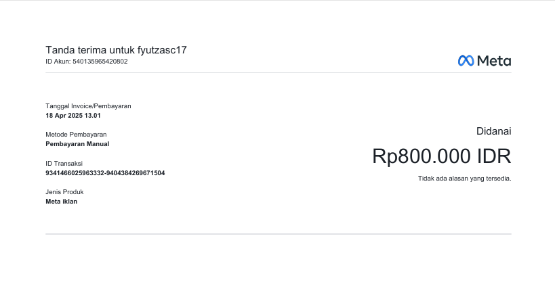The height and width of the screenshot is (301, 555).
Task: Select the 'Pembayaran Manual' value
Action: coord(77,143)
